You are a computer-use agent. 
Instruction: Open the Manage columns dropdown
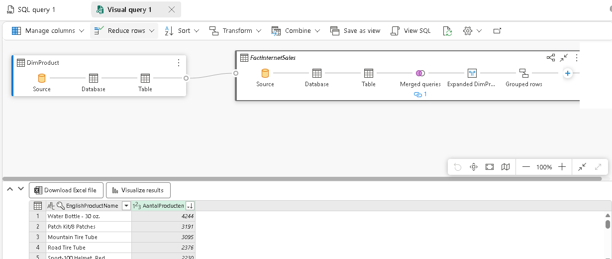click(48, 30)
